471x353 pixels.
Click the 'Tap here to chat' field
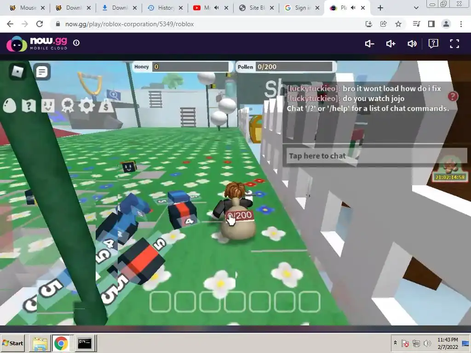point(376,156)
